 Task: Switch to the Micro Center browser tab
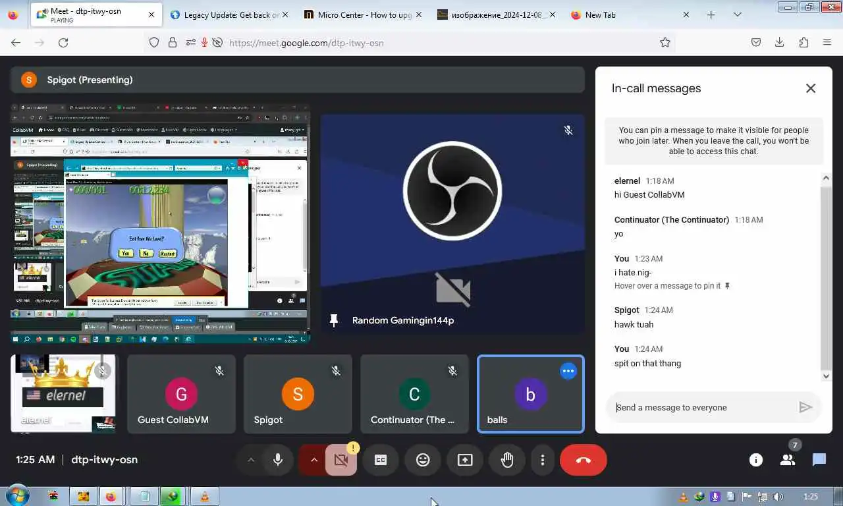[x=364, y=14]
